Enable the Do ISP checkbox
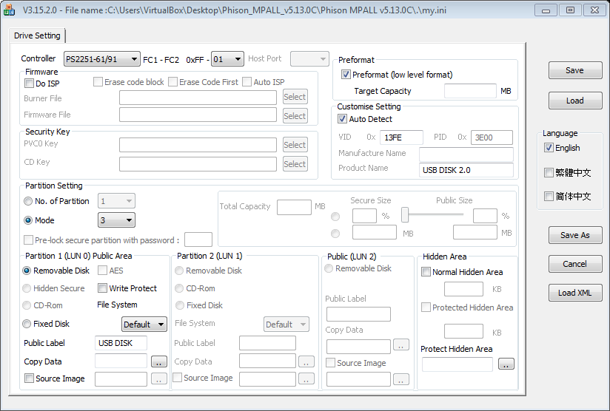 (x=29, y=83)
